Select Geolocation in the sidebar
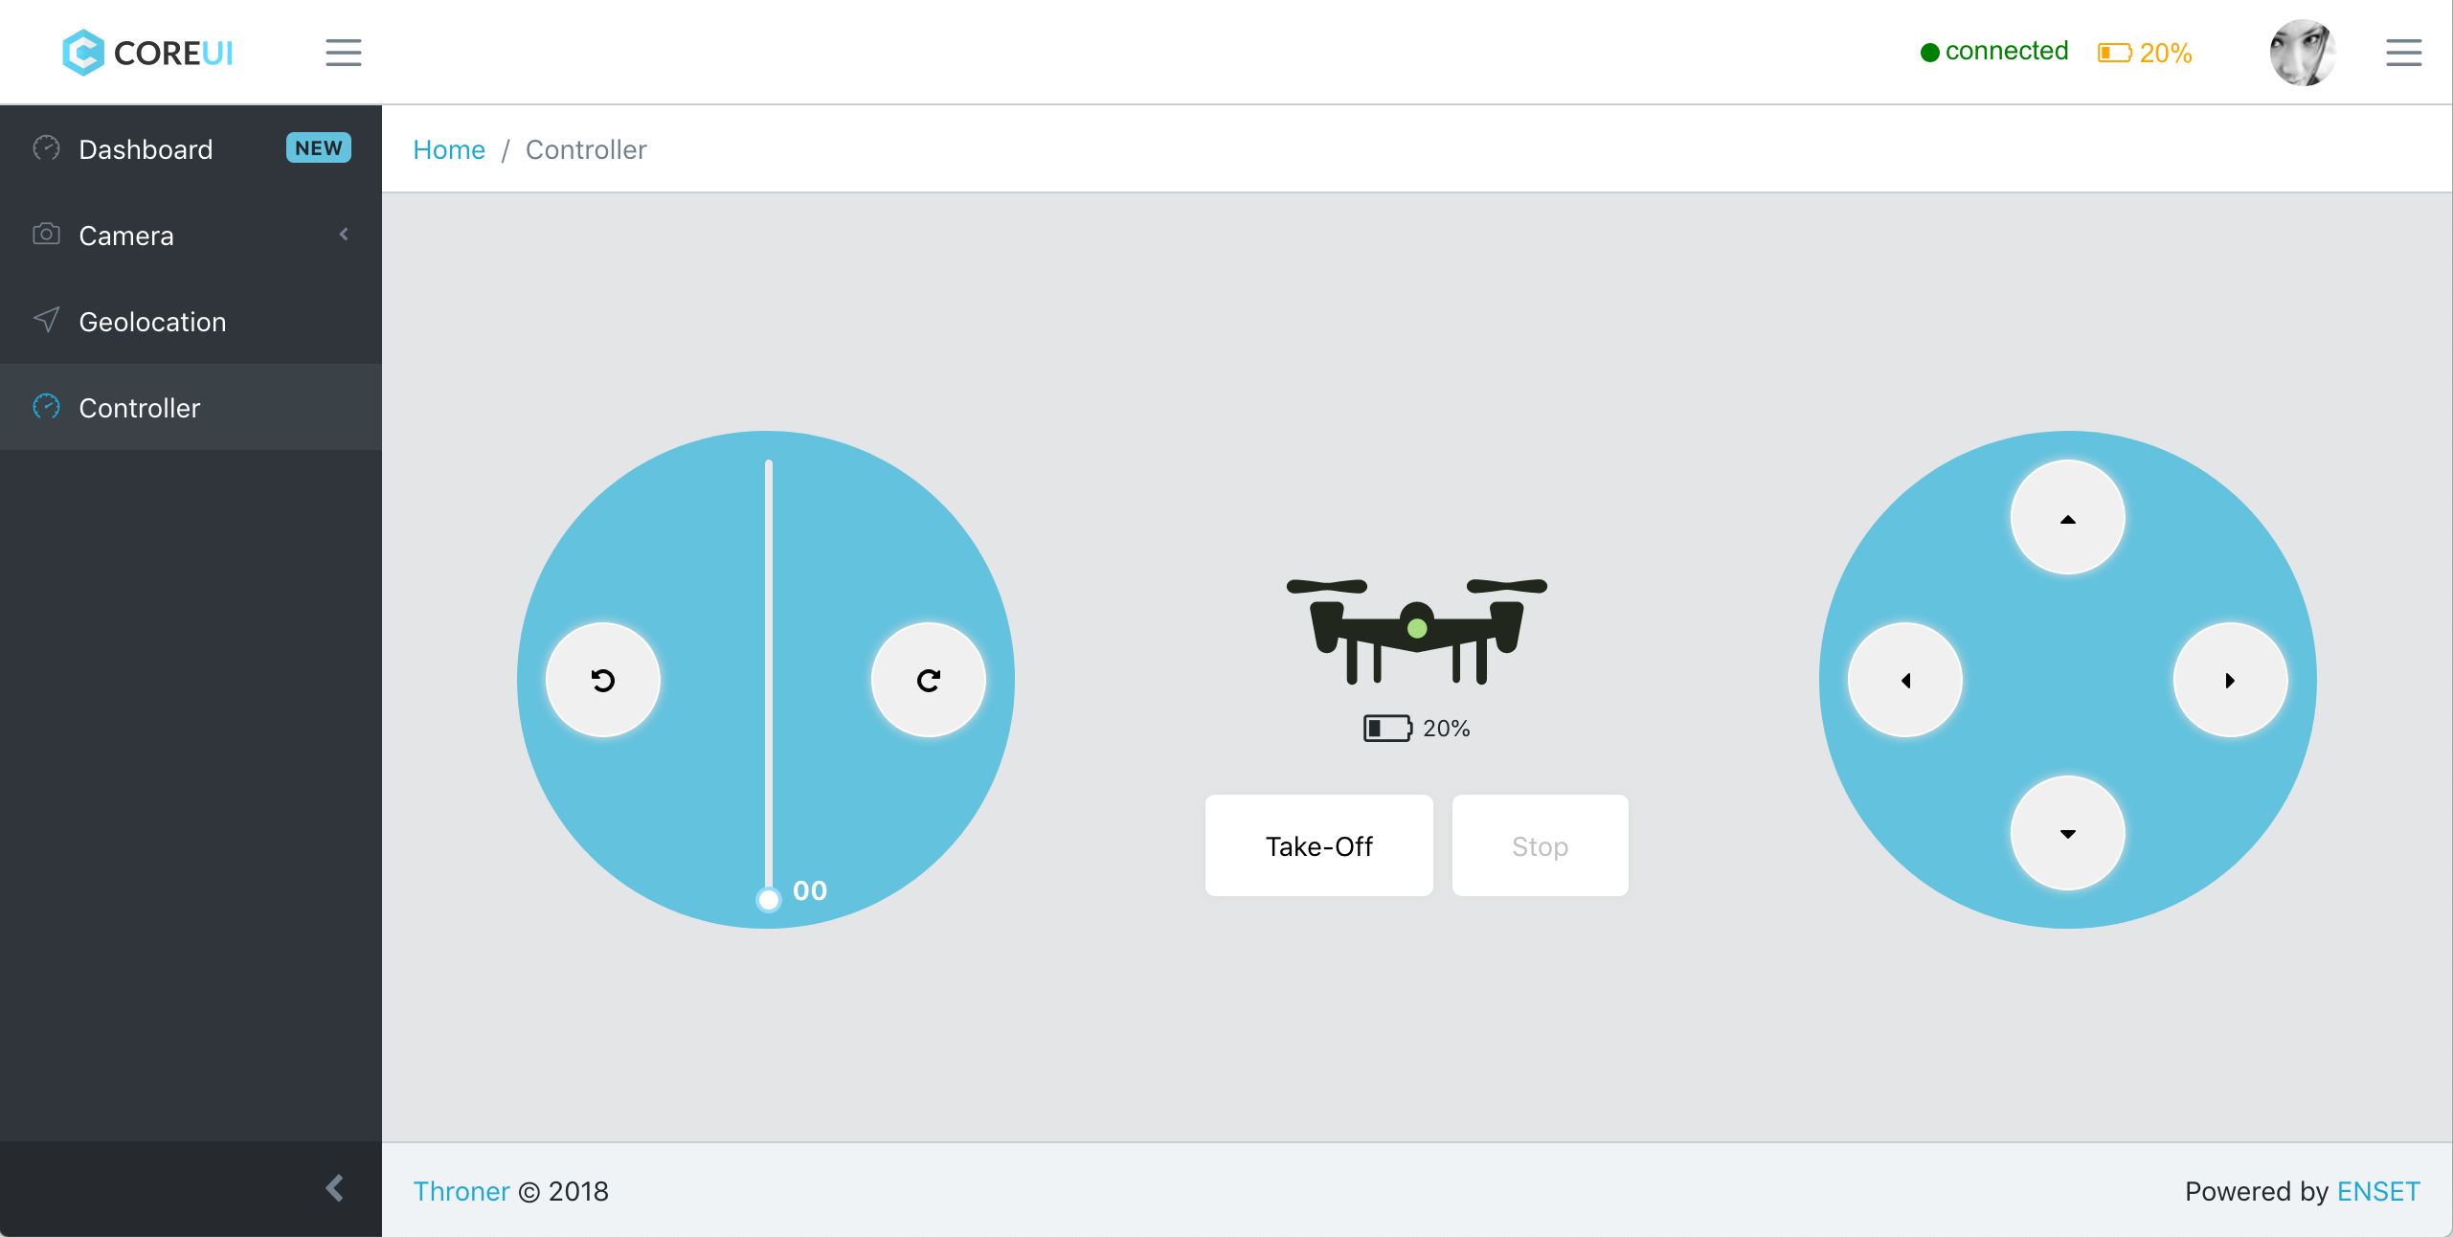This screenshot has width=2453, height=1237. point(152,322)
